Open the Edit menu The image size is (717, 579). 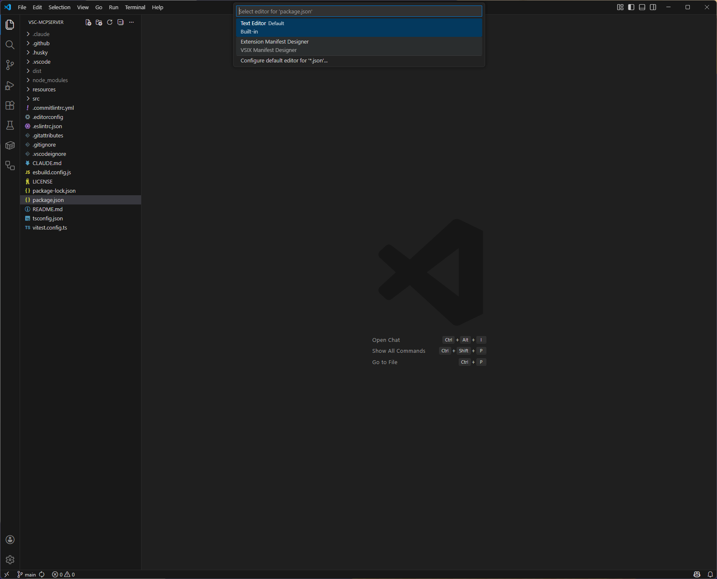pos(37,7)
